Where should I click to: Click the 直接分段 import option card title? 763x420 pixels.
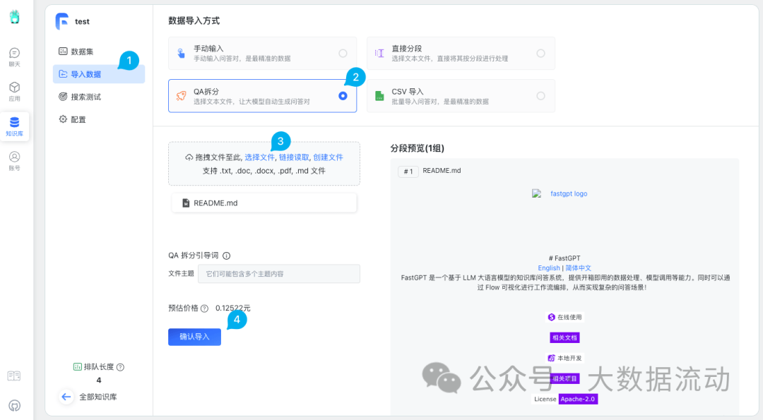[x=407, y=49]
